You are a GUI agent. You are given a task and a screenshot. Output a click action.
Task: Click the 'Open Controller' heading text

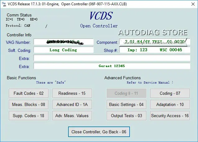[x=99, y=26]
